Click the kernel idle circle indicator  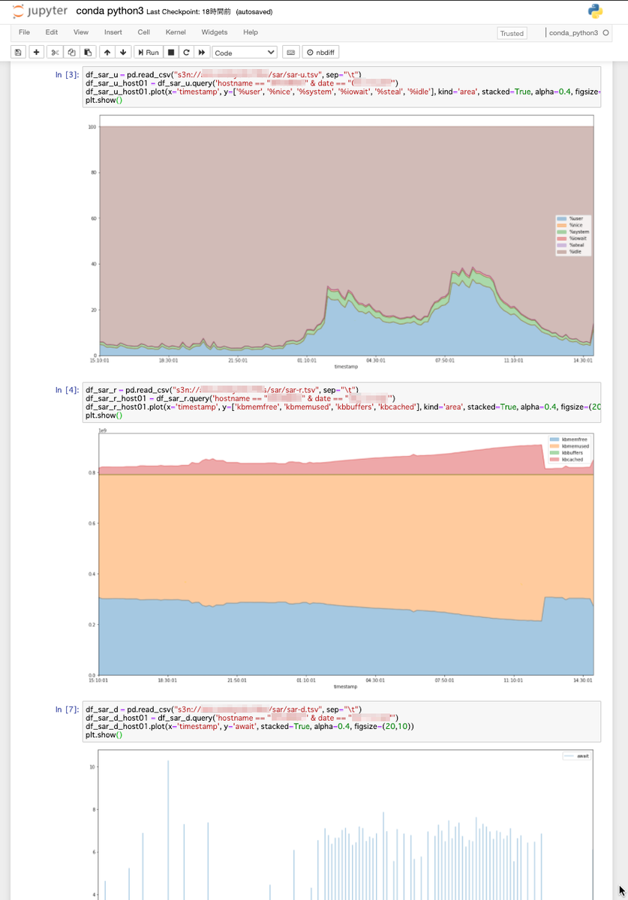pos(605,33)
